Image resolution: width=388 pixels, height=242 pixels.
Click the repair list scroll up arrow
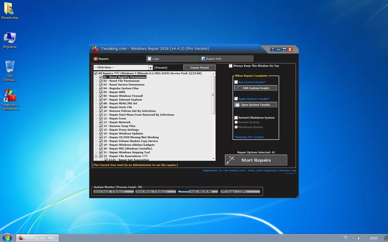pos(213,74)
